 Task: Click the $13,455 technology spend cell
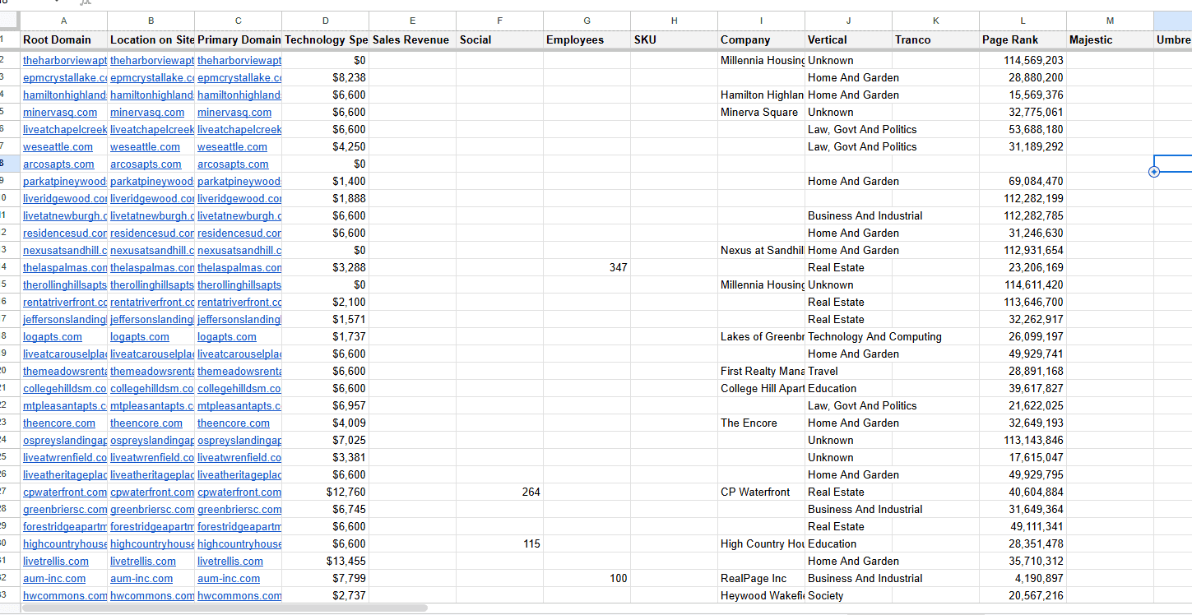point(326,561)
